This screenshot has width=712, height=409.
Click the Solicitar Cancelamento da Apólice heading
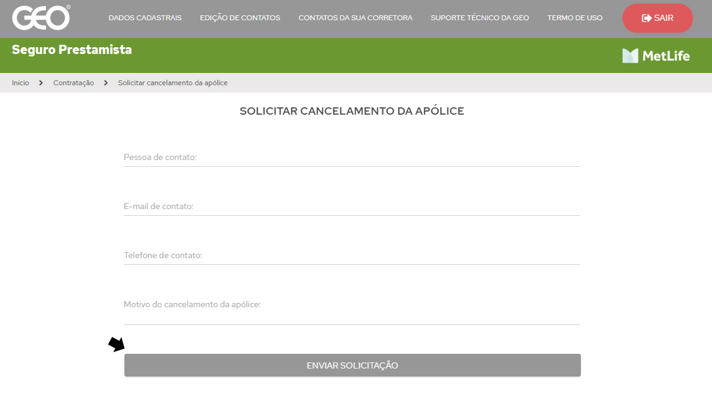coord(352,111)
